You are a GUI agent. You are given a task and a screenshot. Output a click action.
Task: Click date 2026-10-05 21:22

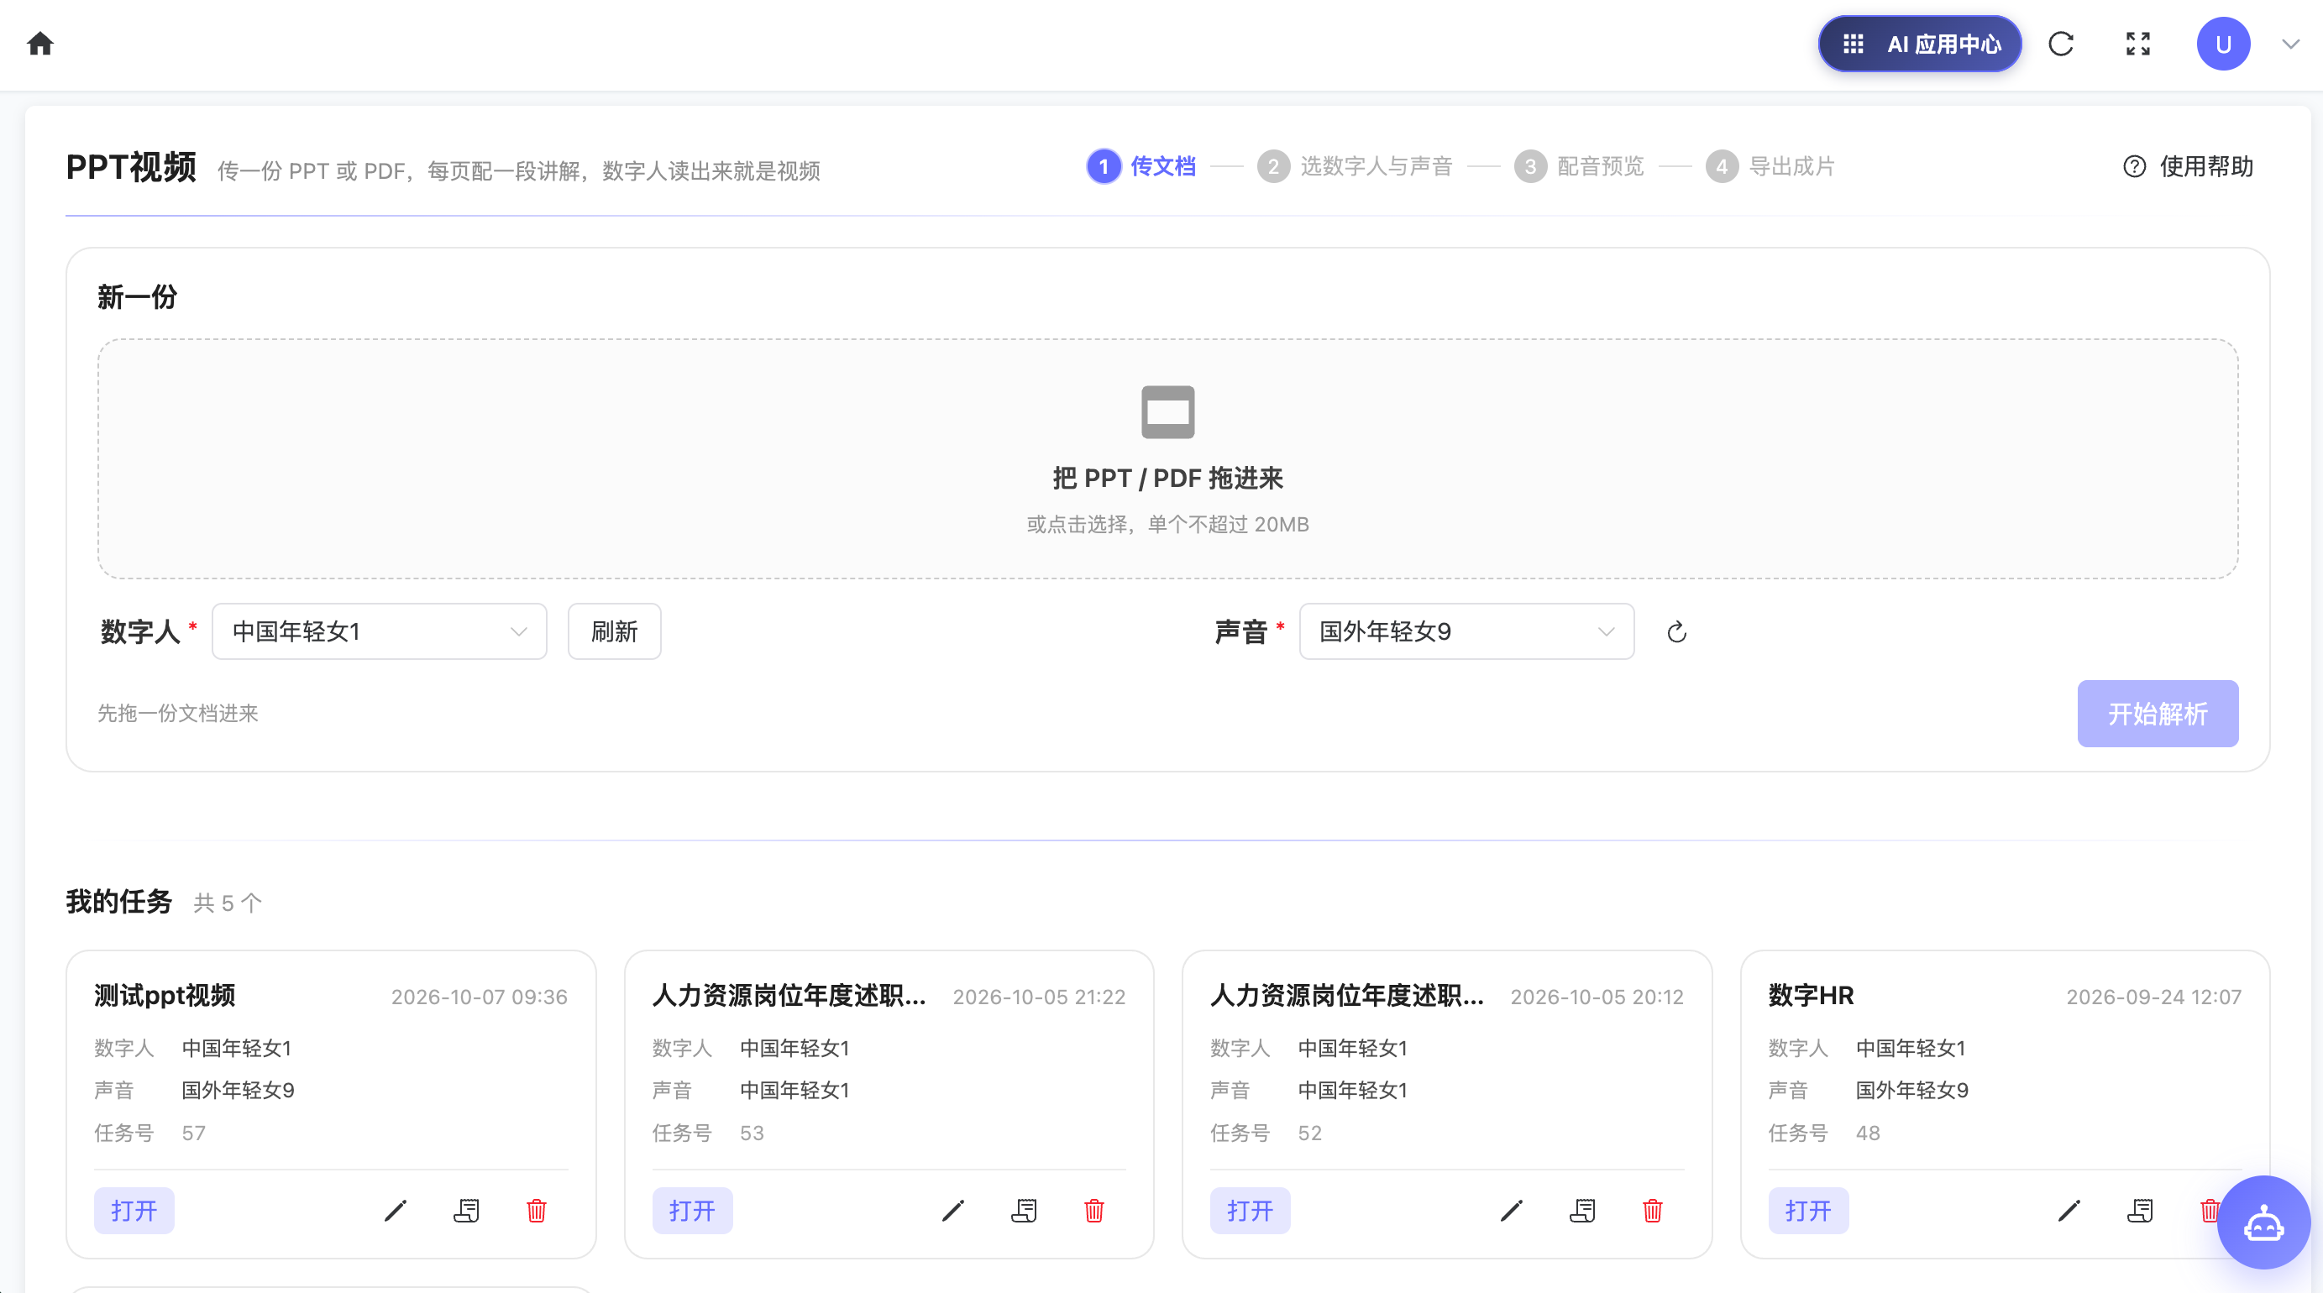coord(1039,997)
